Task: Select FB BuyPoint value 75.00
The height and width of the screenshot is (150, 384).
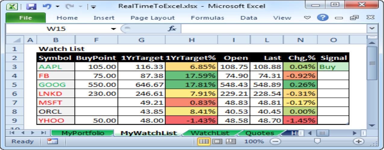Action: pyautogui.click(x=96, y=76)
